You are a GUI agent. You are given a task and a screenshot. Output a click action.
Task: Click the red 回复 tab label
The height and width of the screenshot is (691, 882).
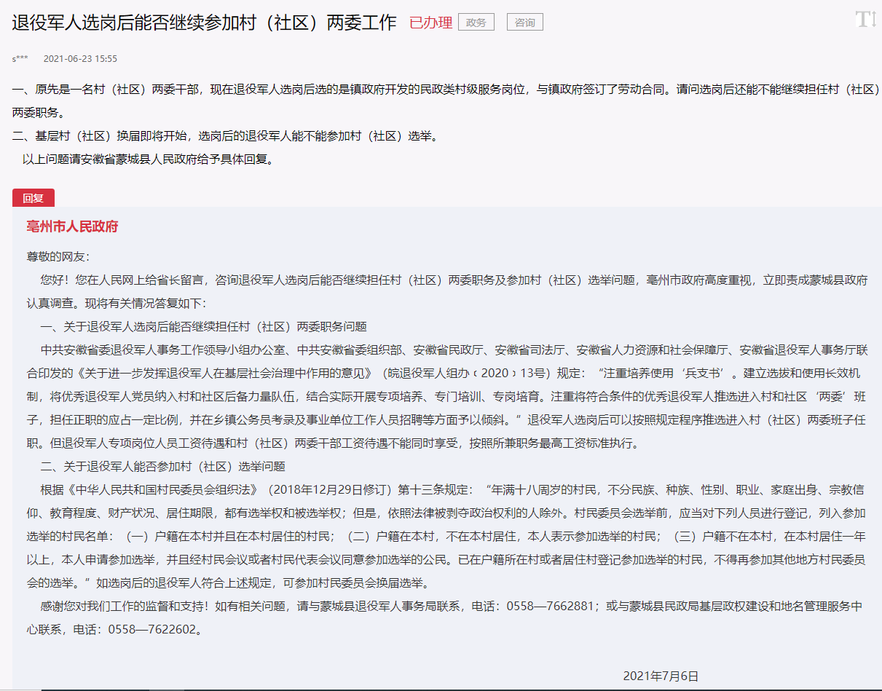pos(34,198)
